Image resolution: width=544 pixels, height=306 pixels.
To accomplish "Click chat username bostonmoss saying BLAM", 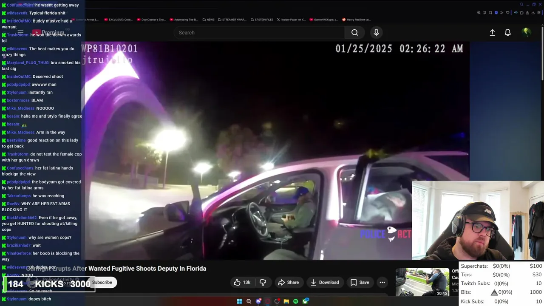I will point(18,100).
